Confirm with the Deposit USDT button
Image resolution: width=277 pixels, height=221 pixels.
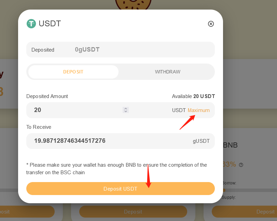click(121, 189)
